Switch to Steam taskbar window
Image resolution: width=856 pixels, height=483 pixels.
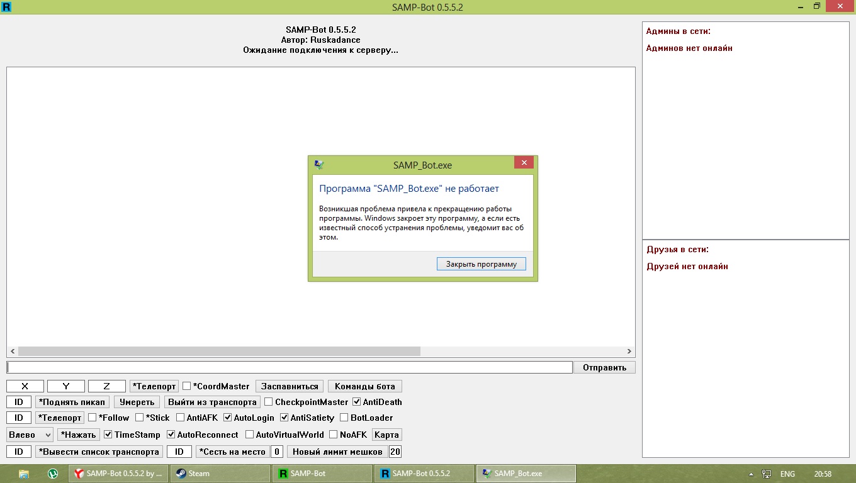[220, 474]
